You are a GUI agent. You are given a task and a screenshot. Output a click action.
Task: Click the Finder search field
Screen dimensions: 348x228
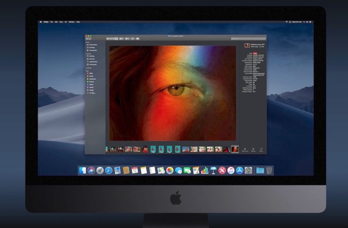[x=248, y=38]
